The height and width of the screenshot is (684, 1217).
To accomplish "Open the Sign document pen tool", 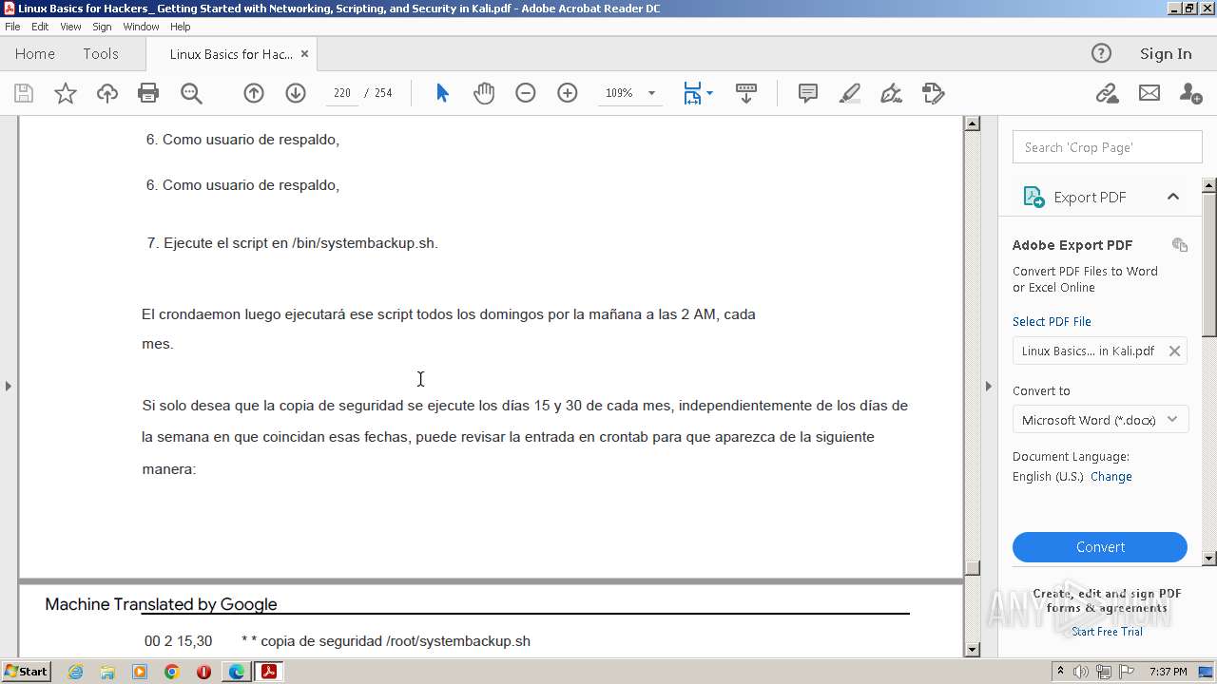I will tap(892, 93).
